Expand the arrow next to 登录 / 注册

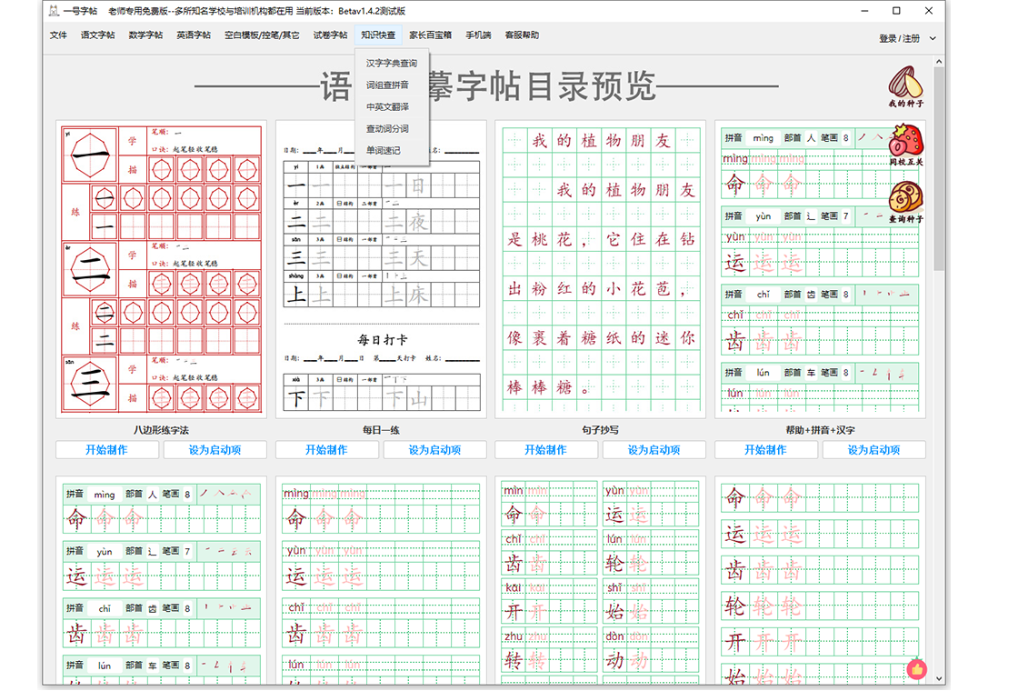(x=933, y=39)
